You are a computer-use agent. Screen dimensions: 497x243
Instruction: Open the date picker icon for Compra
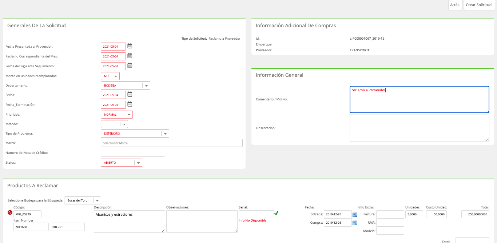pos(355,223)
